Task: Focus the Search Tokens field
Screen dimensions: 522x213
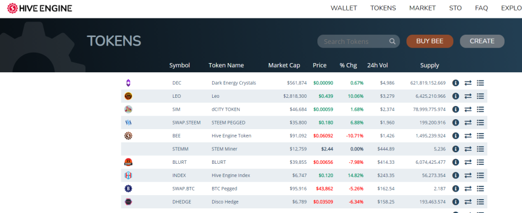Action: 358,41
